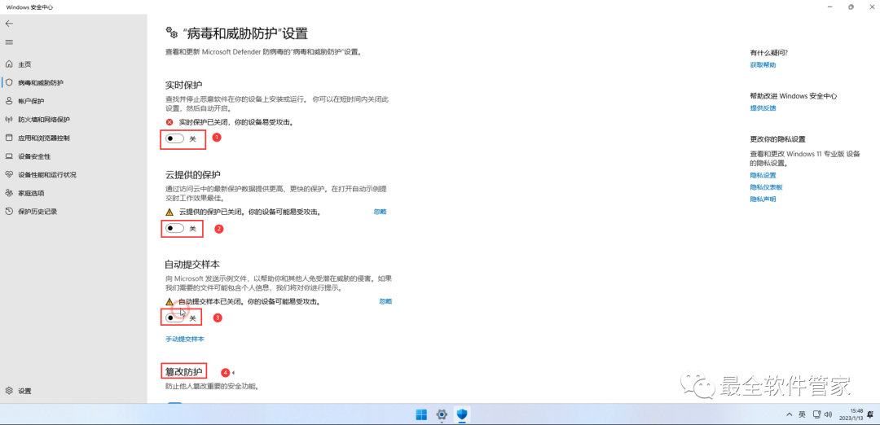Open the 手动提交样本 link
880x425 pixels.
185,340
